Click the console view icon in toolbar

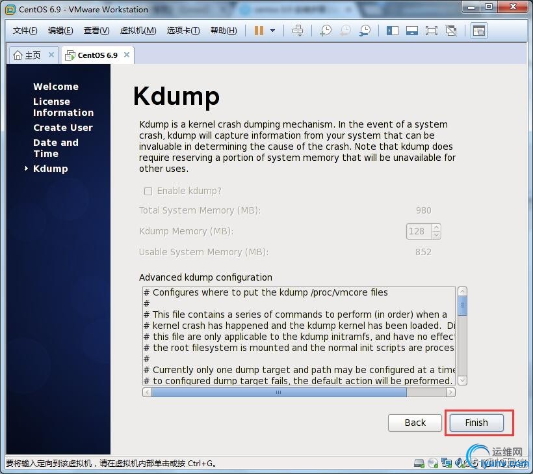[x=479, y=31]
